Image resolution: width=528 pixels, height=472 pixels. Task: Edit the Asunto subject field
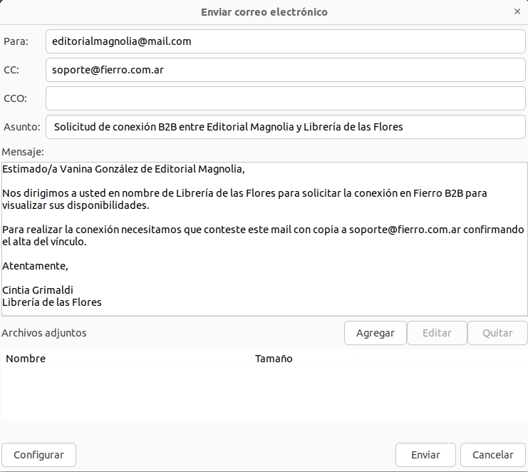click(x=286, y=127)
